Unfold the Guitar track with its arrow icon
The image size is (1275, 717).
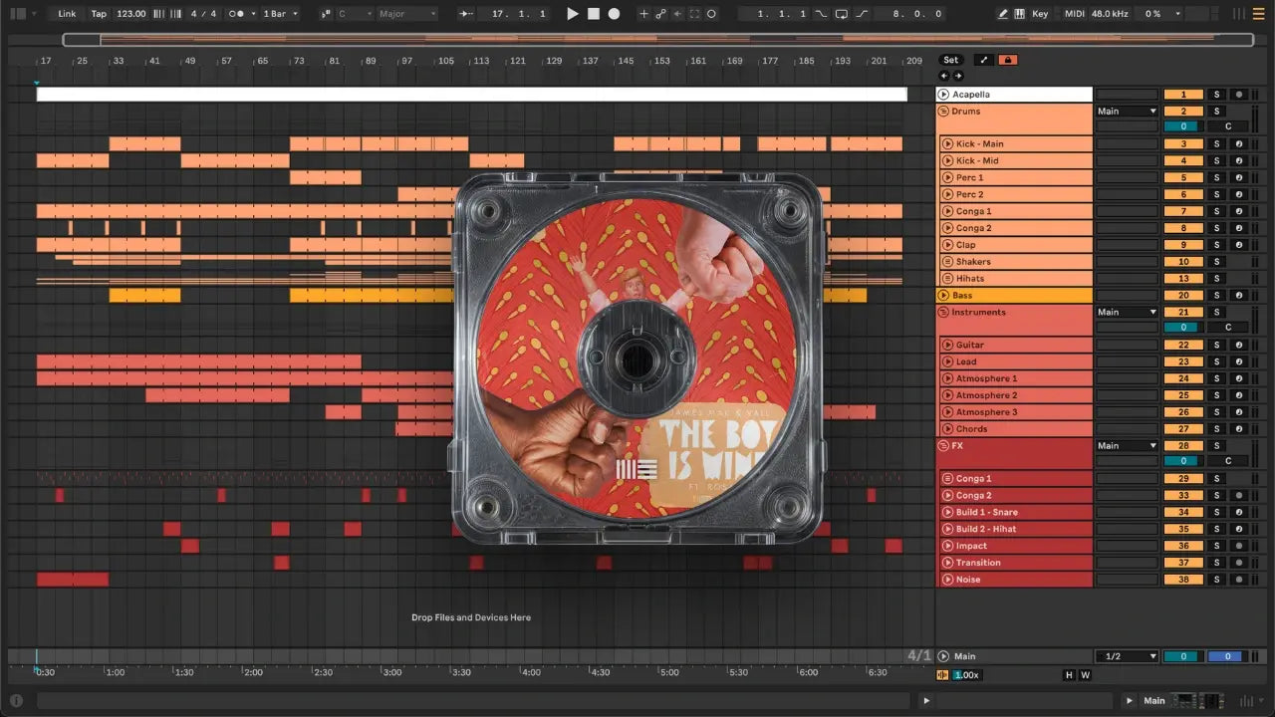point(947,346)
